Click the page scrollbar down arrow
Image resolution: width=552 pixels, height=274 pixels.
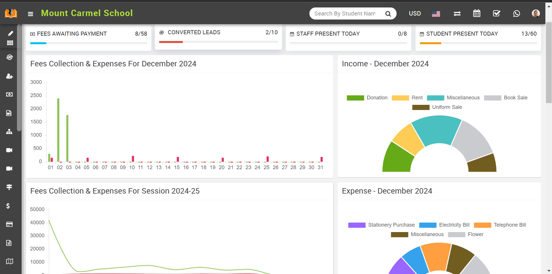coord(549,271)
